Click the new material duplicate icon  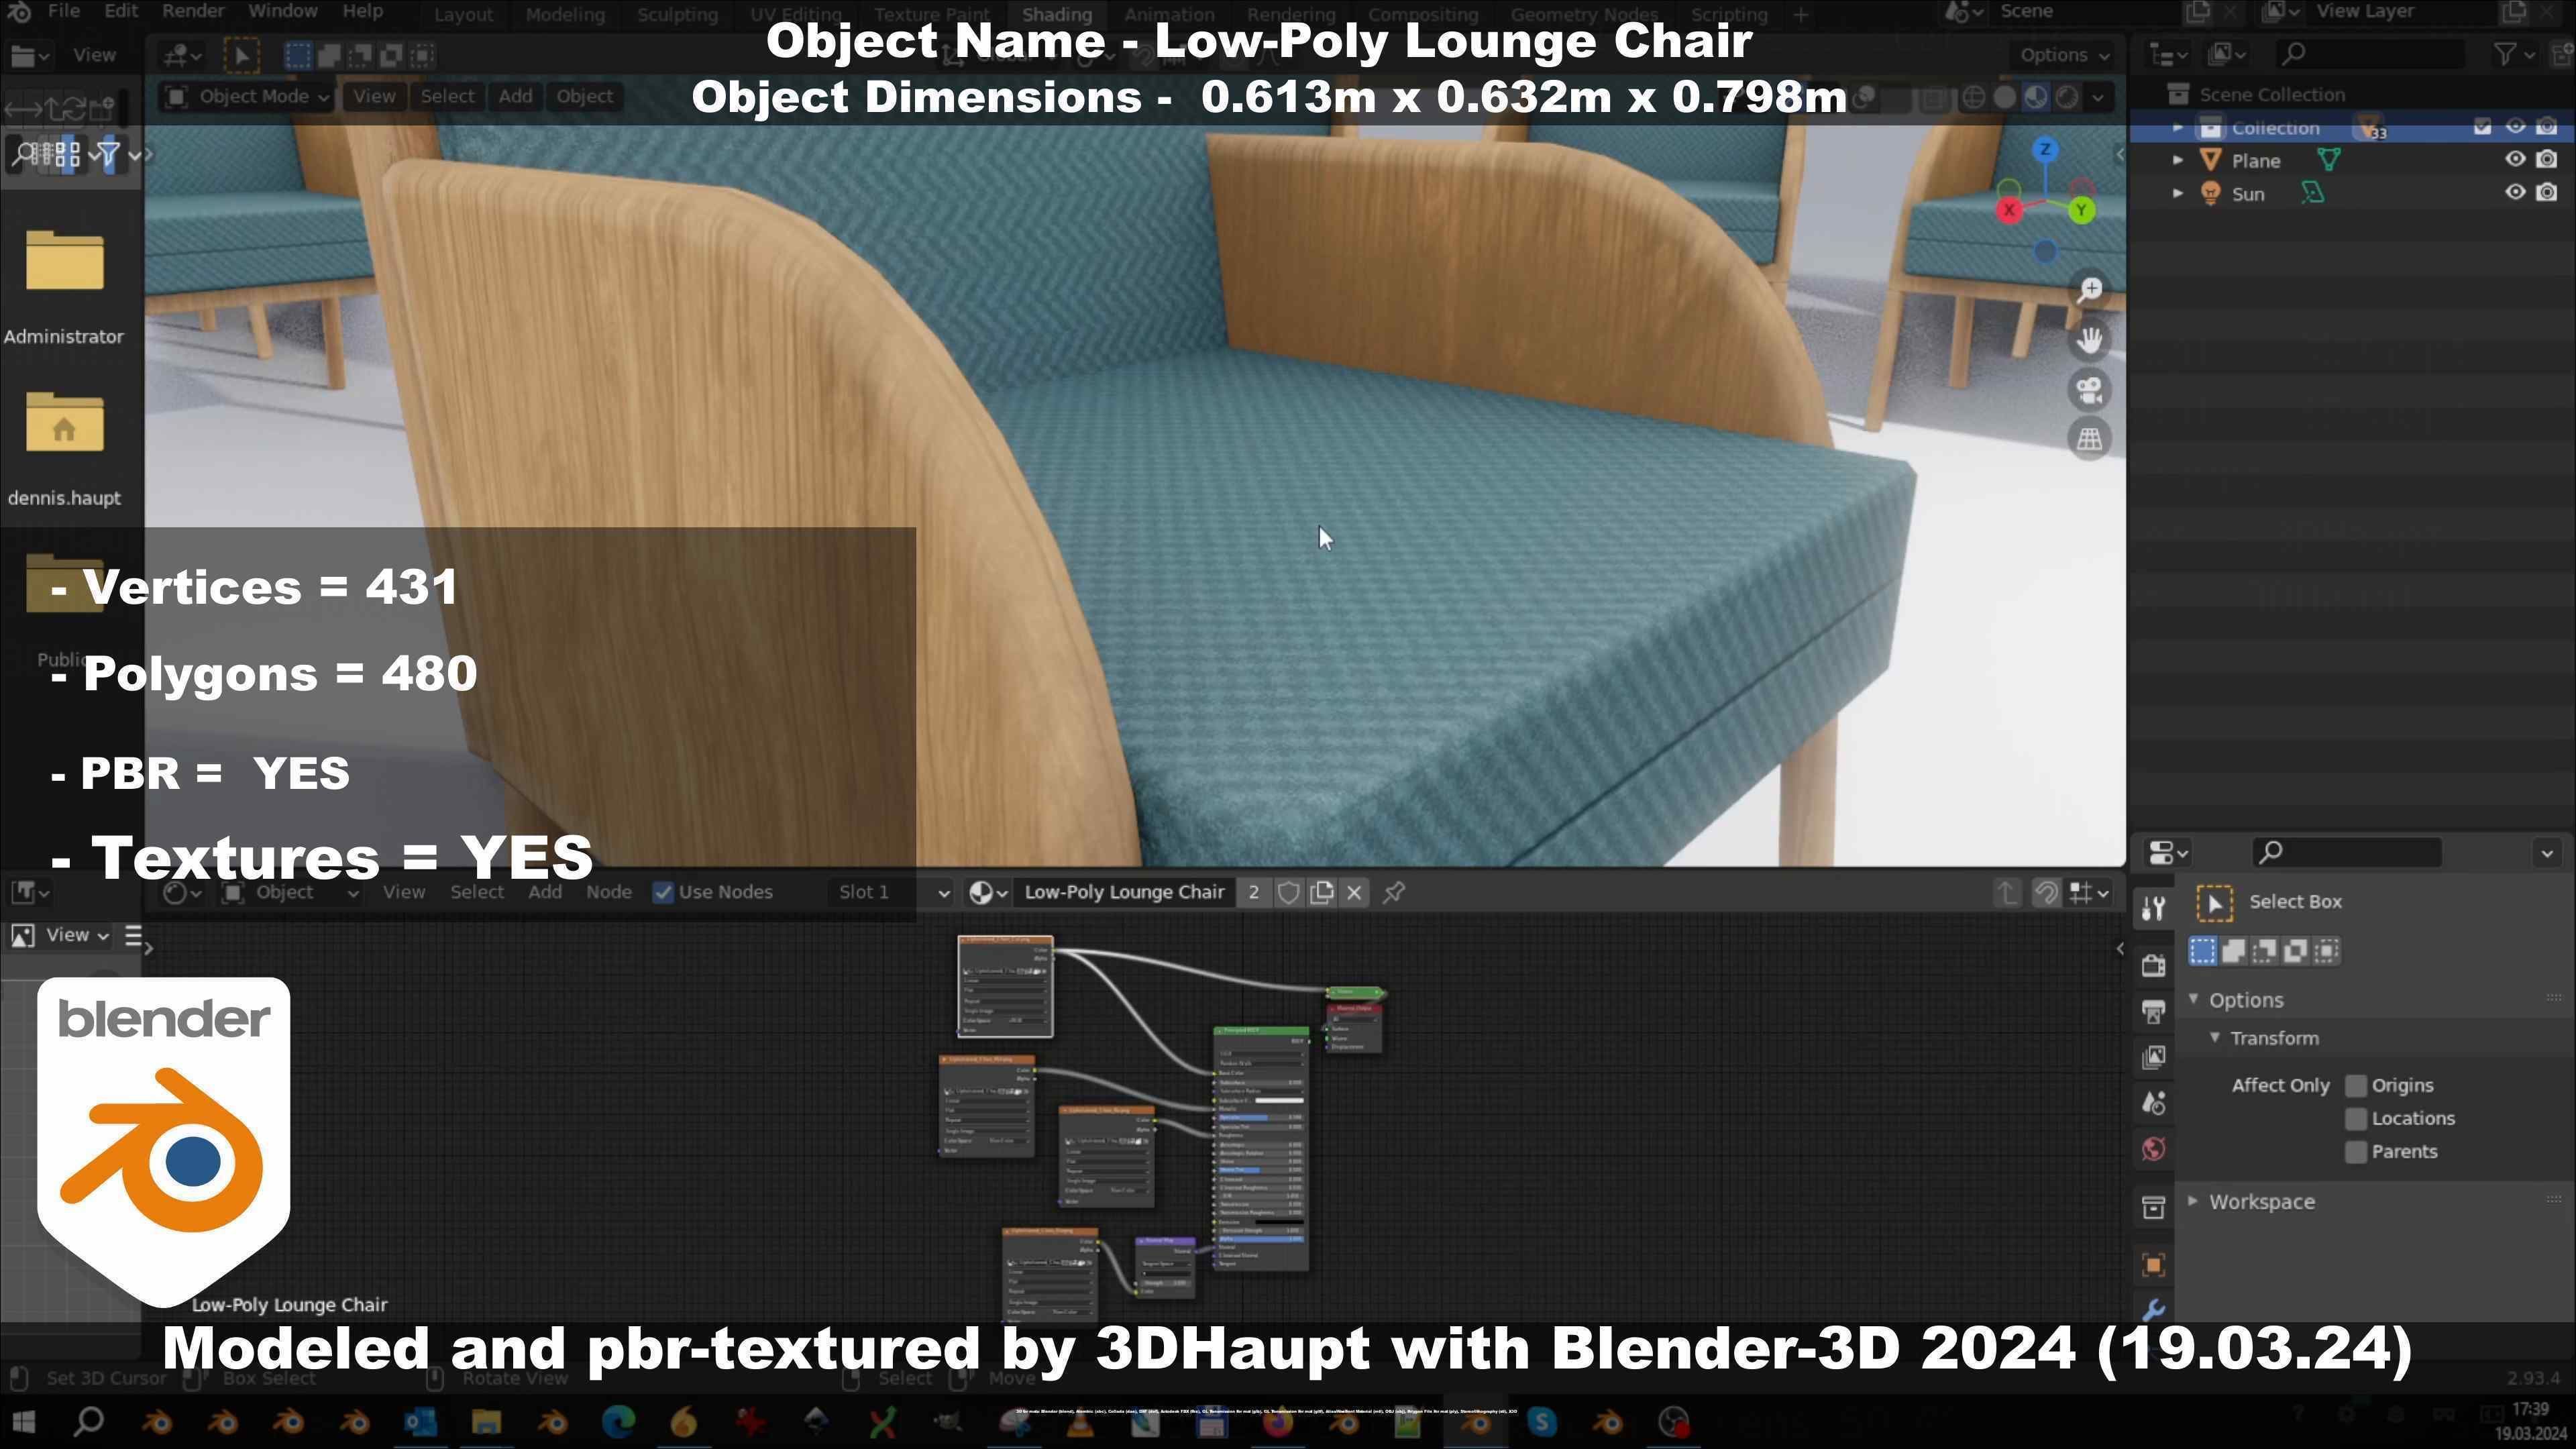click(x=1321, y=892)
